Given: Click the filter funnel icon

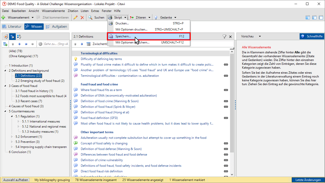Looking at the screenshot, I should click(224, 37).
